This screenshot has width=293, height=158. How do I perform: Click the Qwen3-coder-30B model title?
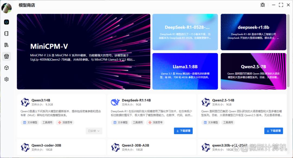click(46, 145)
